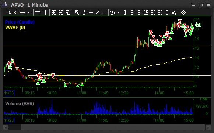Click the zoom in icon
Screen dimensions: 214x133
(54, 12)
